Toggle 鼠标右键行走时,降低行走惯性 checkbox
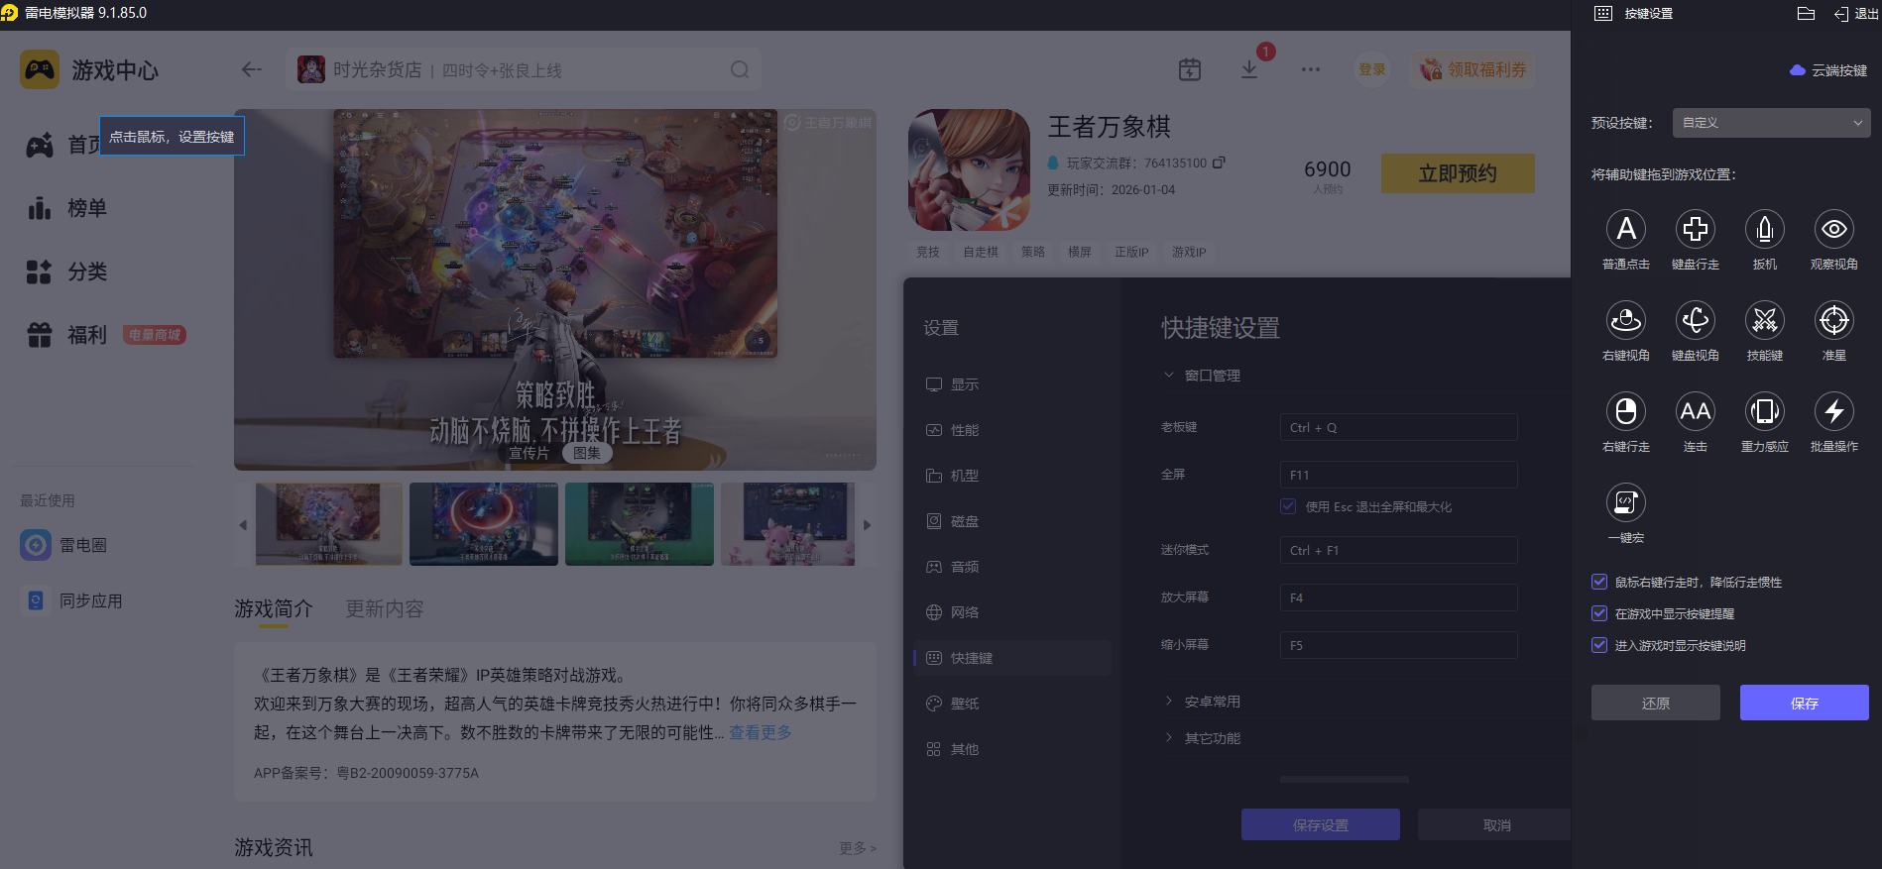 (1599, 582)
